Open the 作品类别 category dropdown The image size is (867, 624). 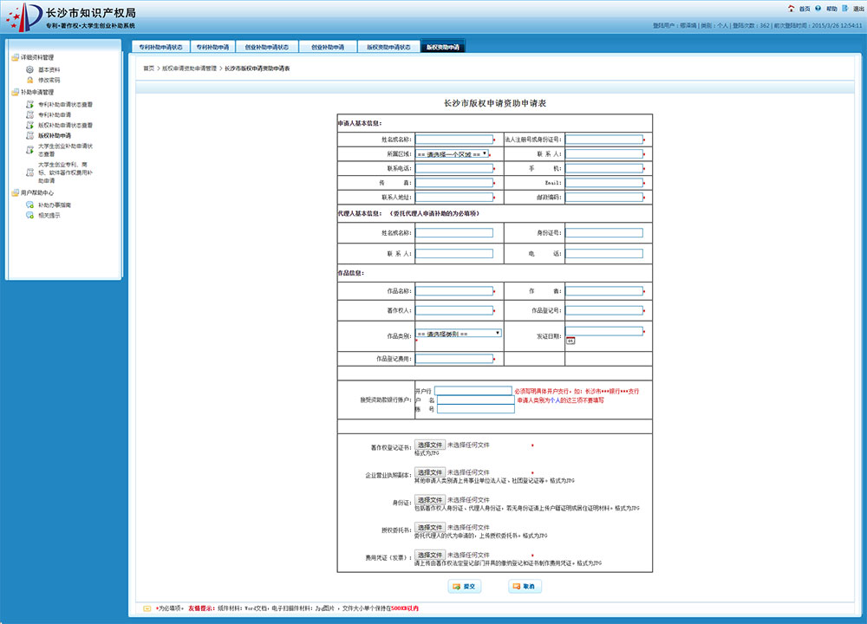[x=459, y=333]
